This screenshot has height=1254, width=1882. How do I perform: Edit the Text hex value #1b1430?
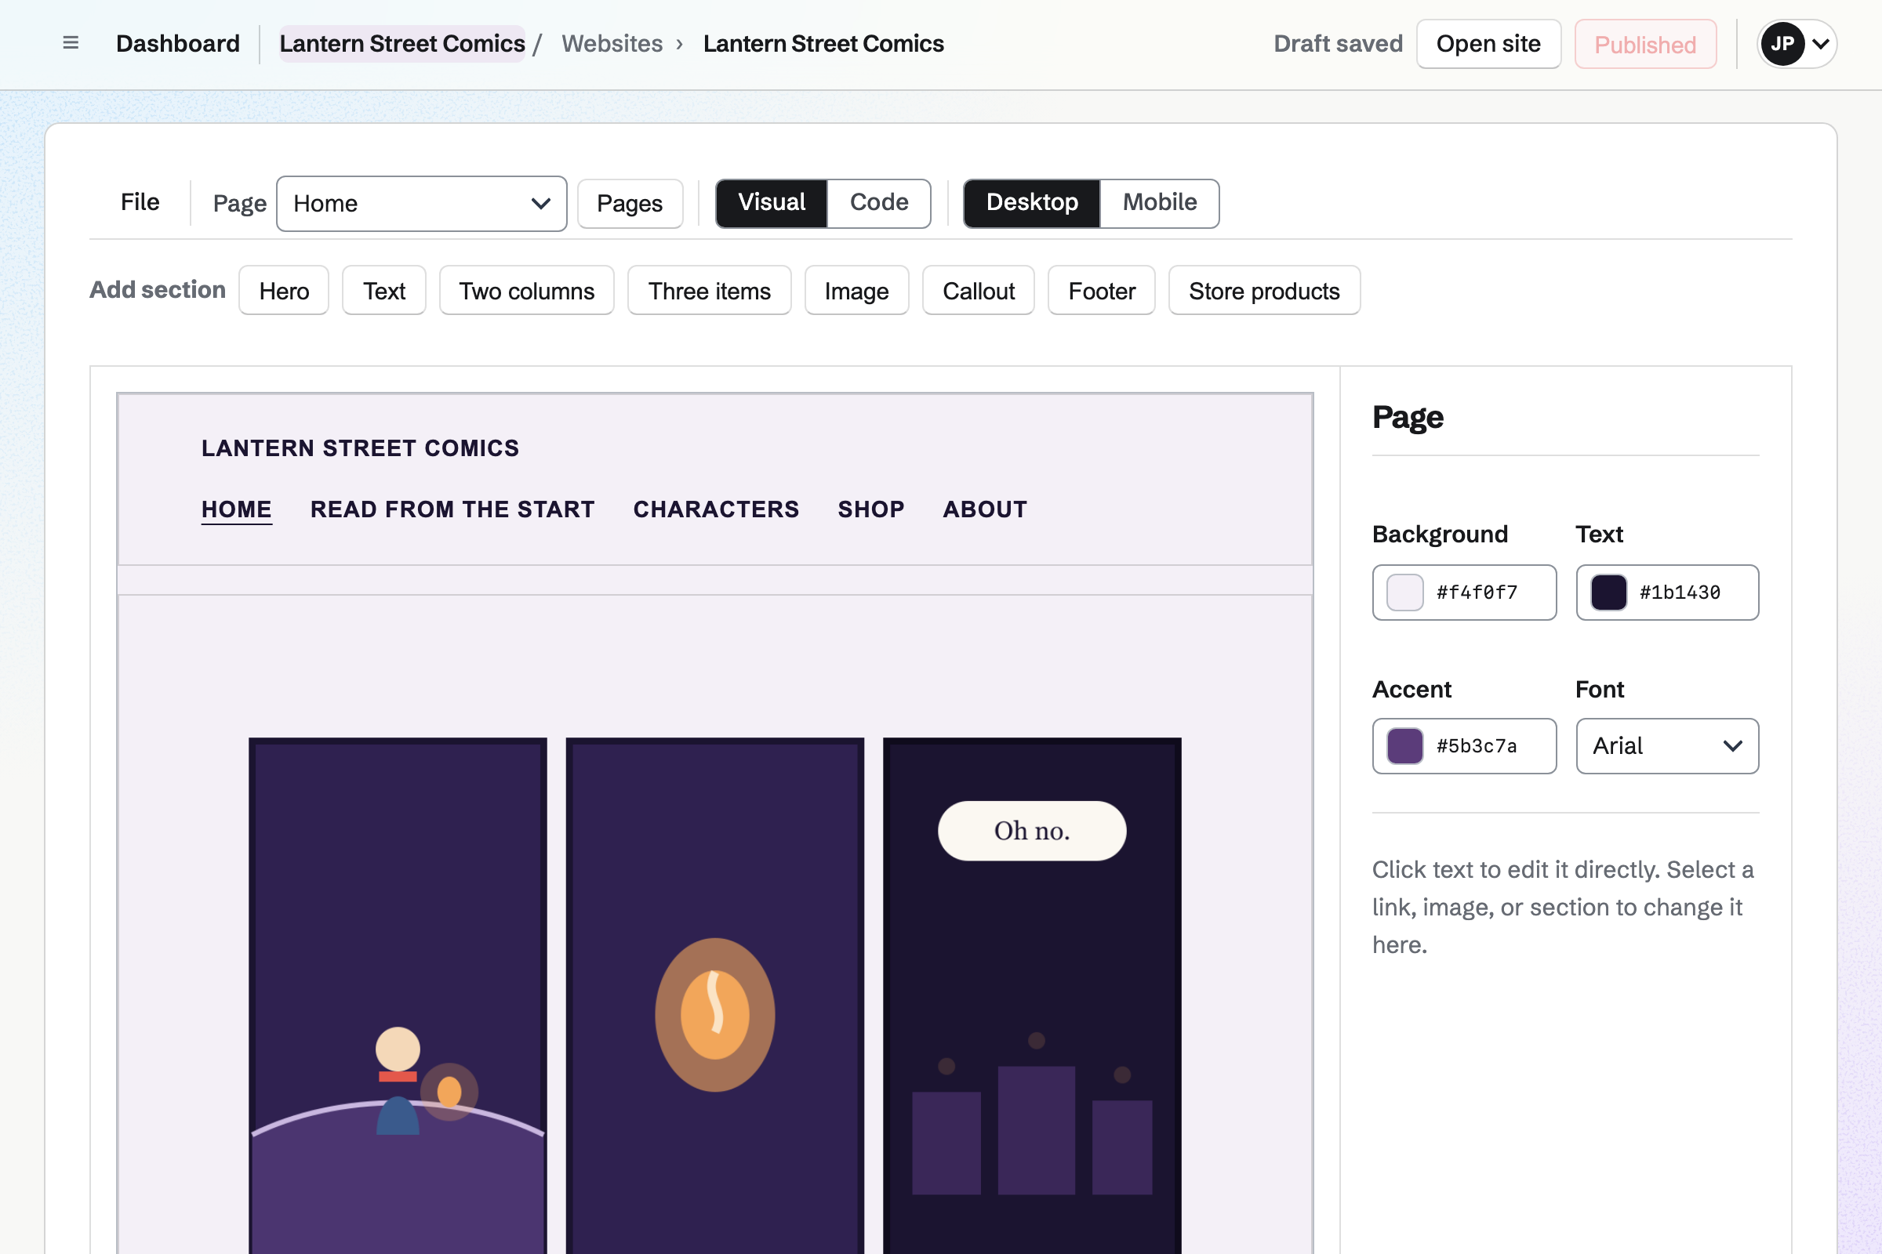click(1680, 593)
